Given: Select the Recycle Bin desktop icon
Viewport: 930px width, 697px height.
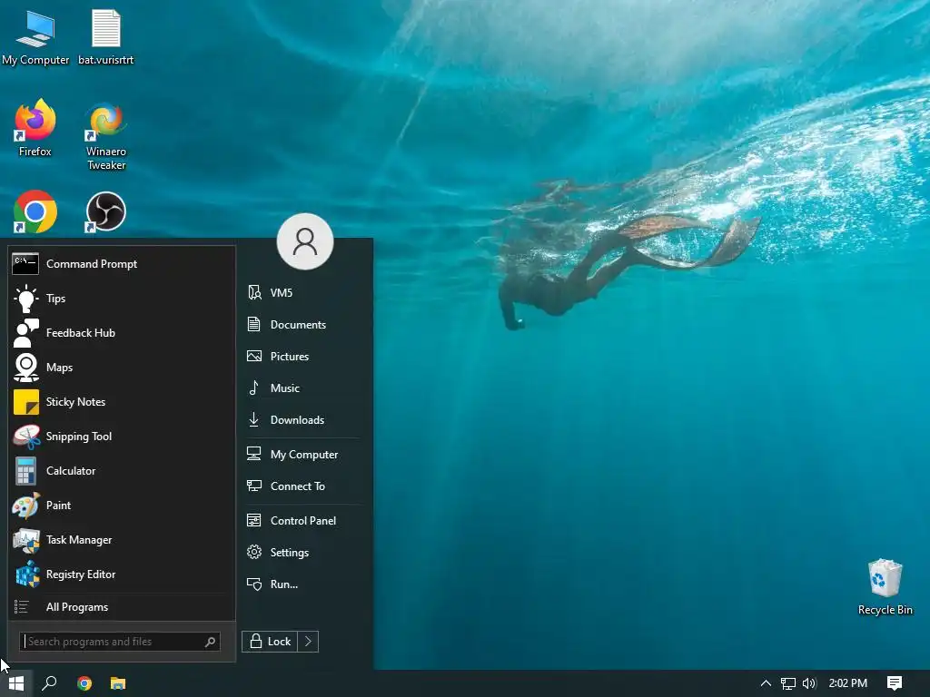Looking at the screenshot, I should tap(885, 587).
